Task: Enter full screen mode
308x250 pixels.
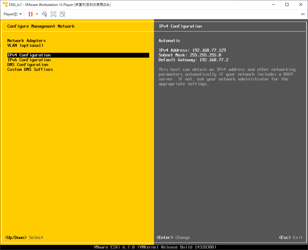Action: tap(54, 14)
